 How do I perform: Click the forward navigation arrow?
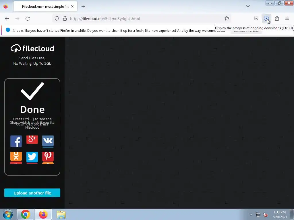coord(17,19)
